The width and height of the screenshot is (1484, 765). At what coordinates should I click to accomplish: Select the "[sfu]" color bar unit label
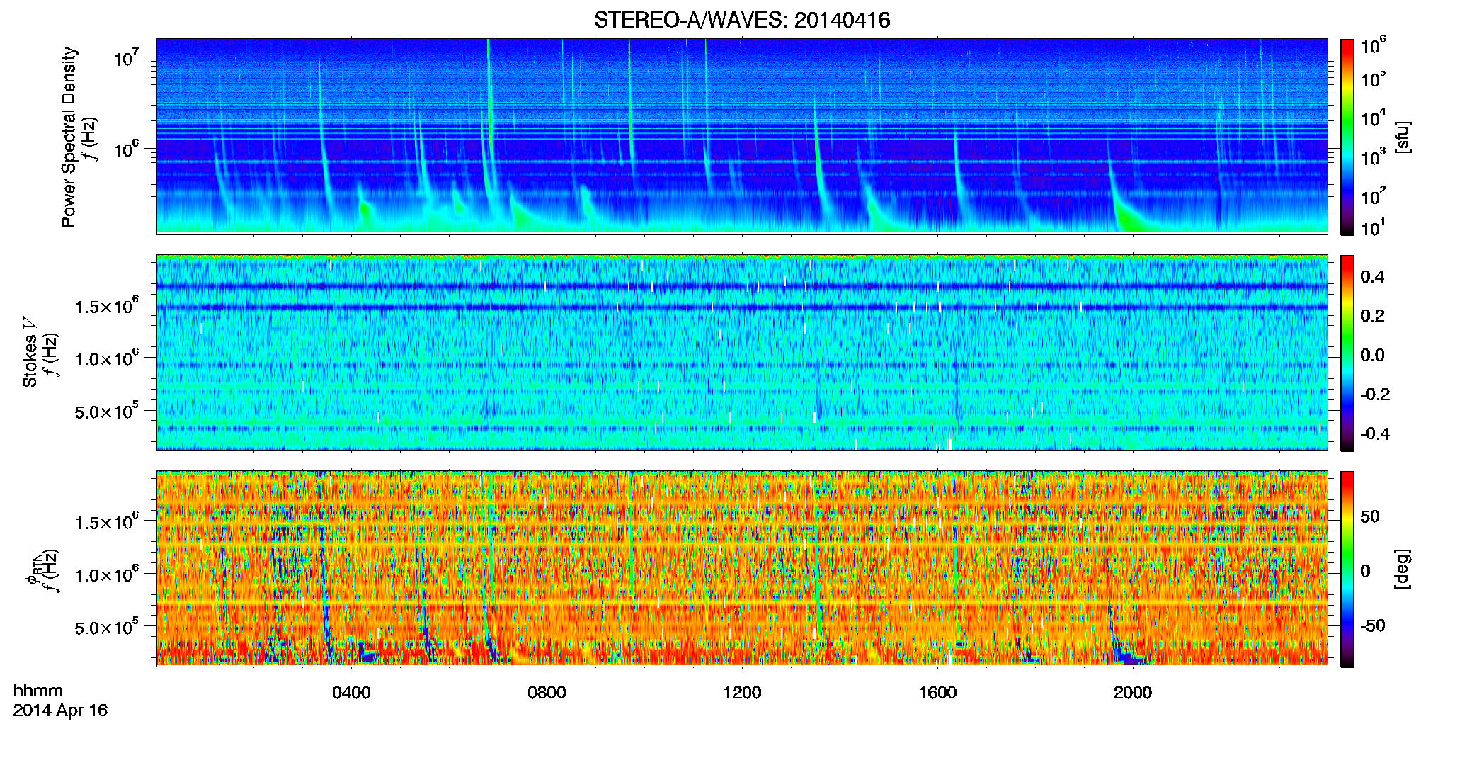tap(1403, 137)
